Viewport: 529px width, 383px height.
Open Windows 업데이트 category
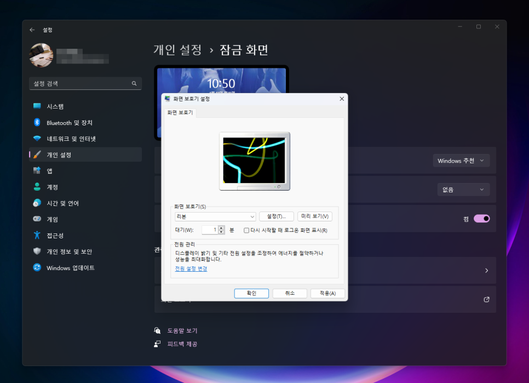(x=85, y=267)
